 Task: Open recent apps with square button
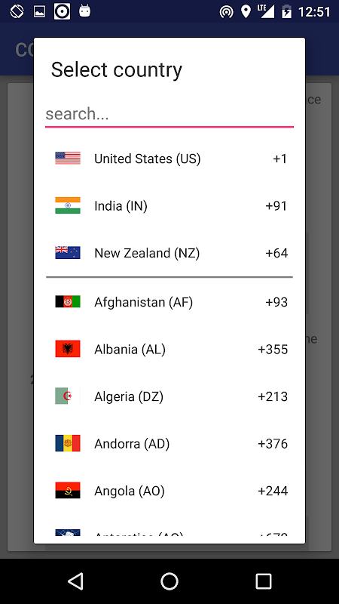(264, 581)
